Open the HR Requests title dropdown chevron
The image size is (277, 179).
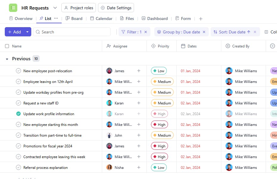(55, 8)
